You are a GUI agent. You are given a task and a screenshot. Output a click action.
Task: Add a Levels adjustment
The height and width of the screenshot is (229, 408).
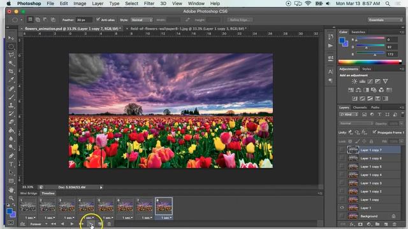362,81
